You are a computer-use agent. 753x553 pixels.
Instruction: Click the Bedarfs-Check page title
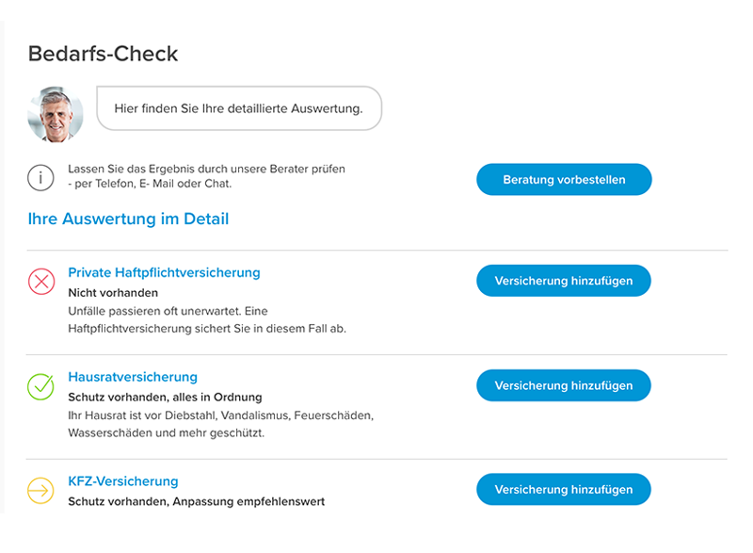tap(103, 54)
